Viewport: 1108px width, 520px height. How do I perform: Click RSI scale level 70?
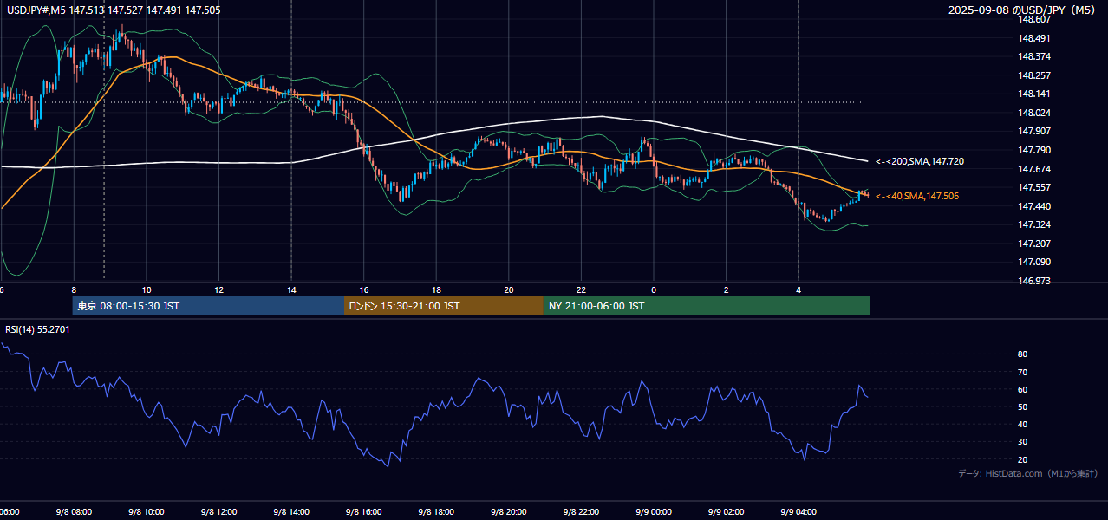point(1023,372)
